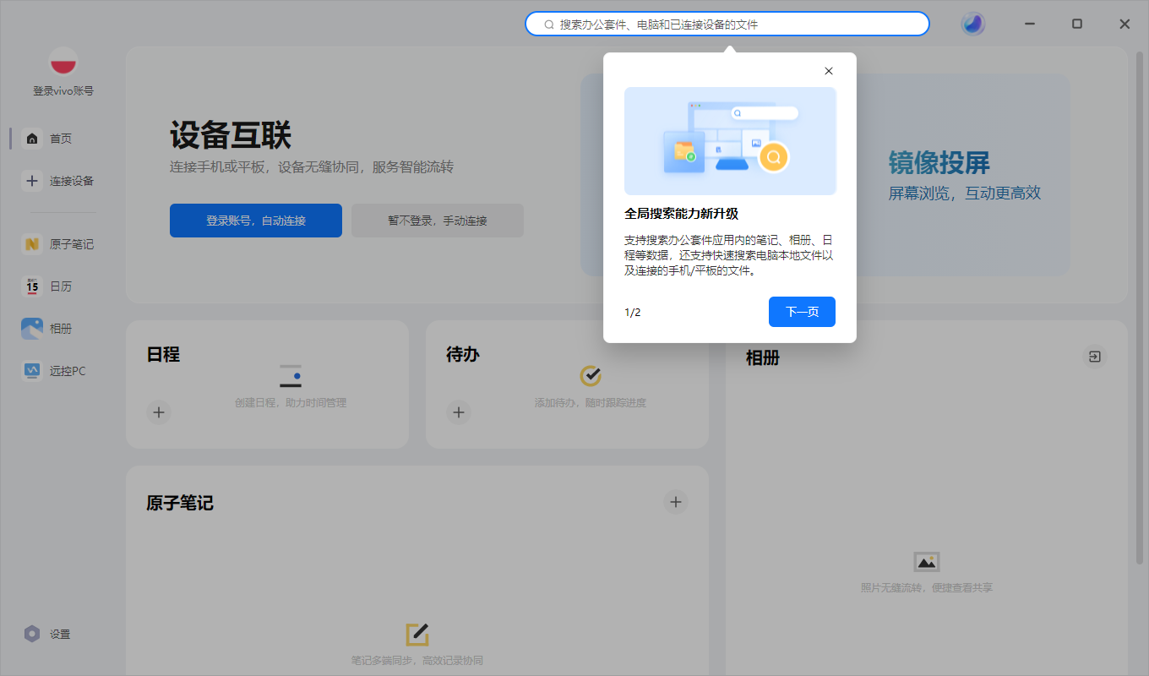Add a new 日程 with plus icon
This screenshot has width=1149, height=676.
159,412
